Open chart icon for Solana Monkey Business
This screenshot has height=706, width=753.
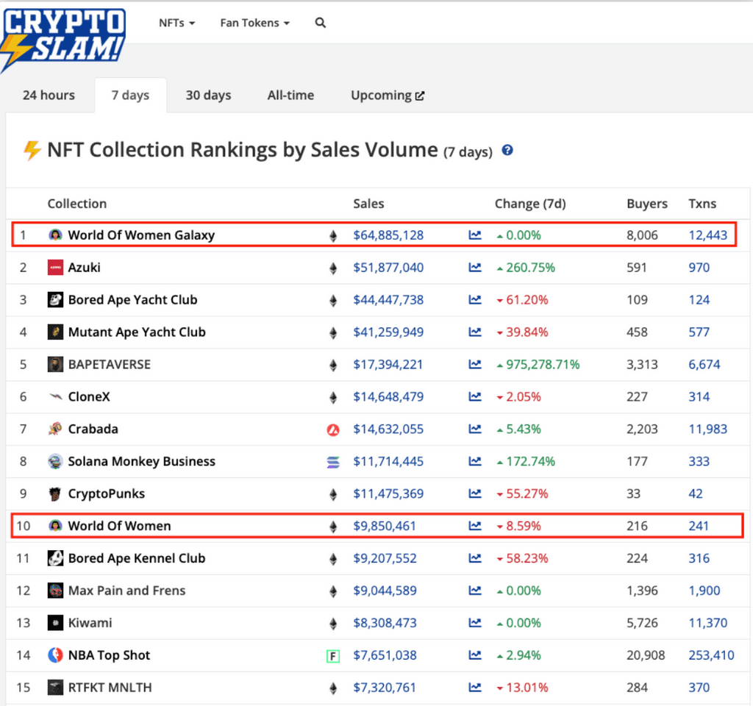tap(475, 461)
